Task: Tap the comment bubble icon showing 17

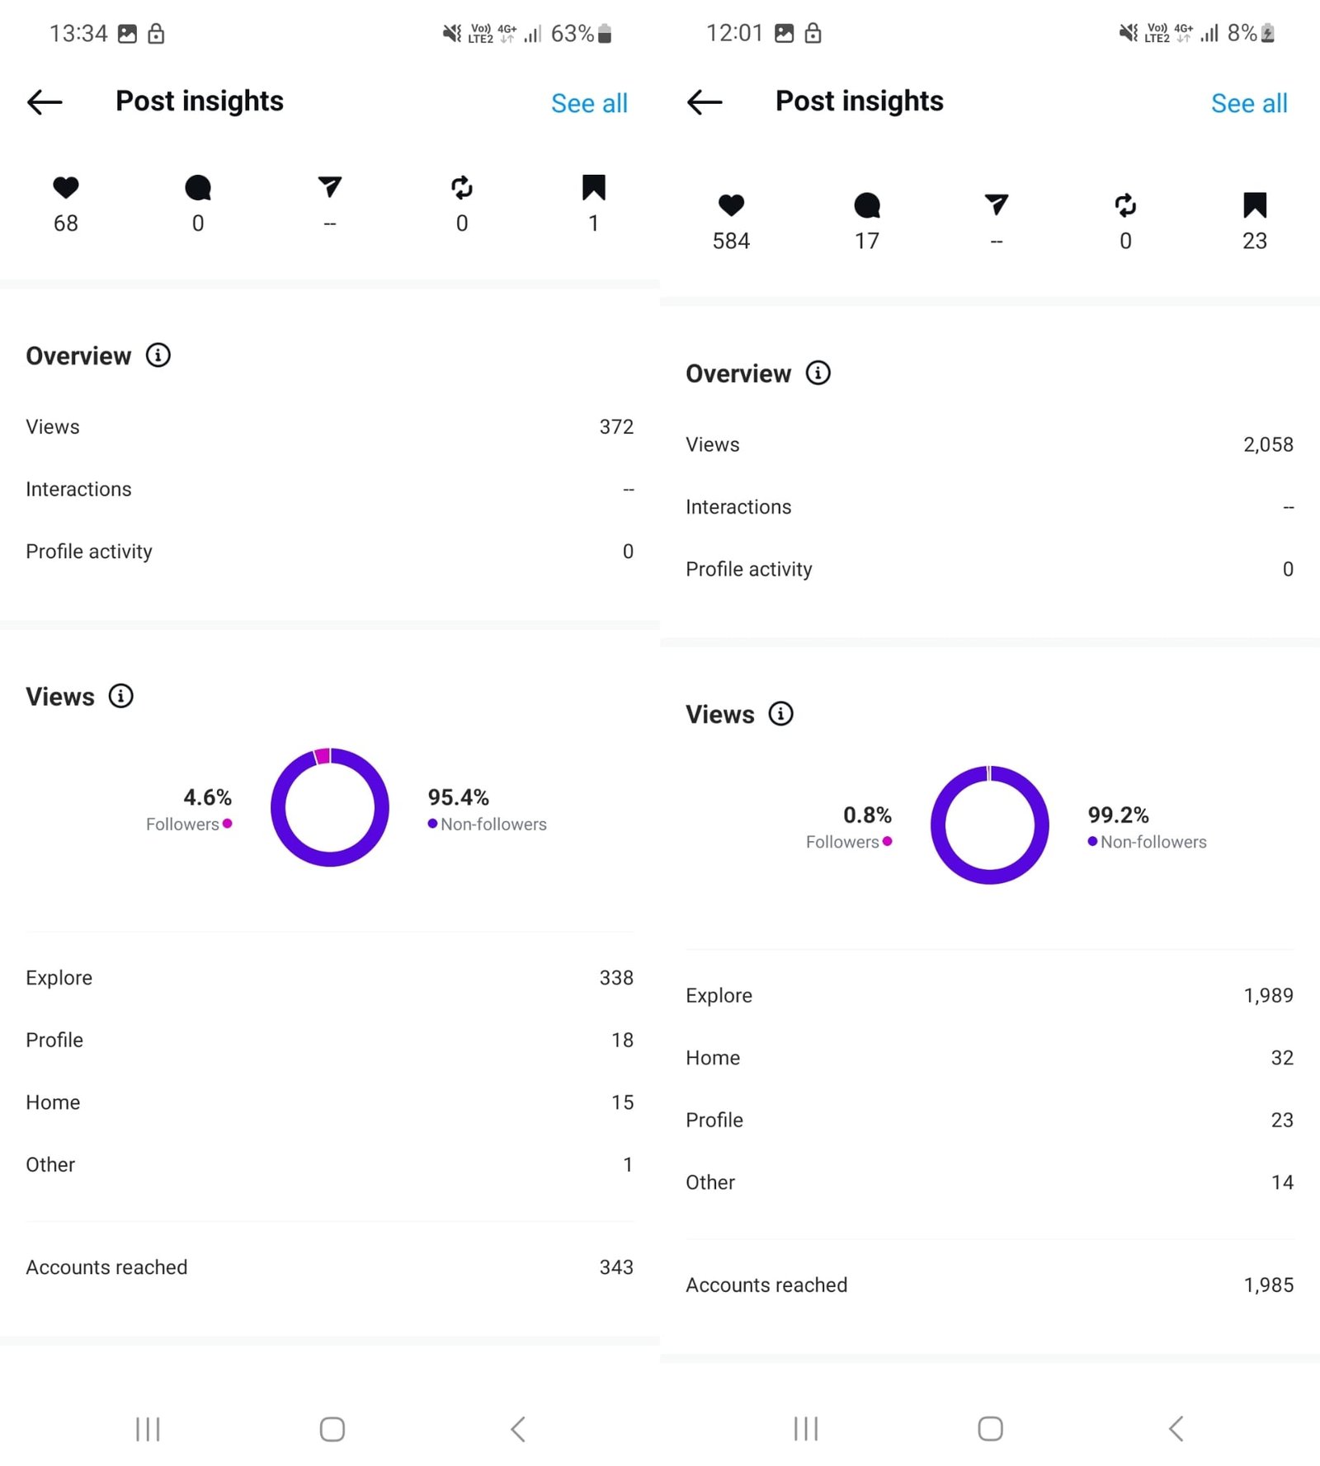Action: (867, 205)
